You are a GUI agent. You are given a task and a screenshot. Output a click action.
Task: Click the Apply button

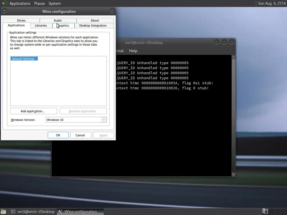pos(103,135)
